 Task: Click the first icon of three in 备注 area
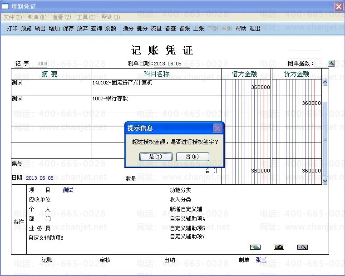click(x=255, y=247)
